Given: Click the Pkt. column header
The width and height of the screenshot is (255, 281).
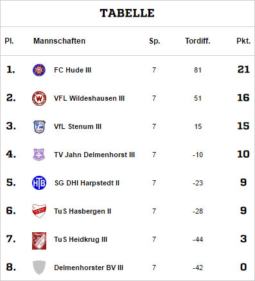Looking at the screenshot, I should pos(243,41).
